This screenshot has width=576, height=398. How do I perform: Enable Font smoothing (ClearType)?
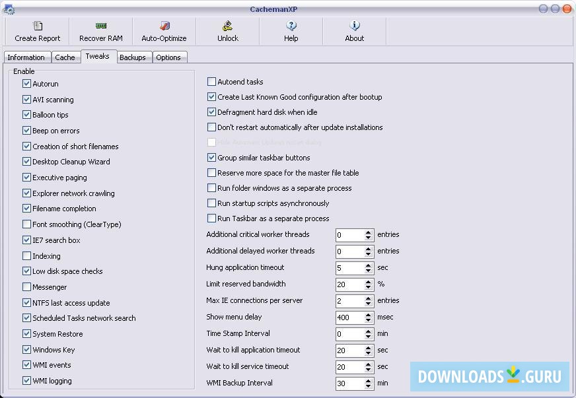(26, 224)
